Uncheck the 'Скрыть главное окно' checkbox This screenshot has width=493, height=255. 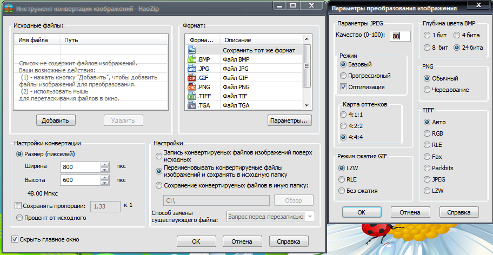click(15, 238)
